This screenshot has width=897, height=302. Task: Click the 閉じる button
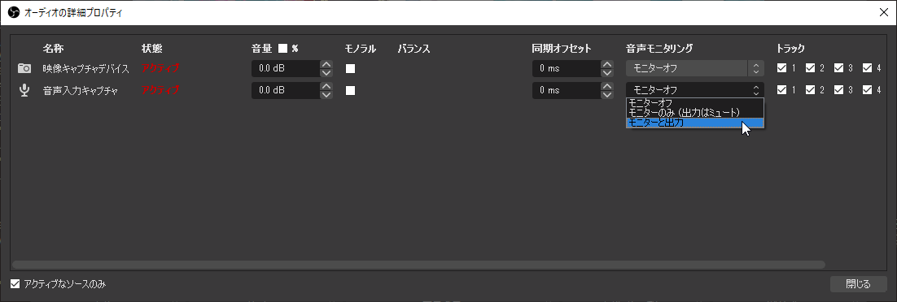pos(858,283)
